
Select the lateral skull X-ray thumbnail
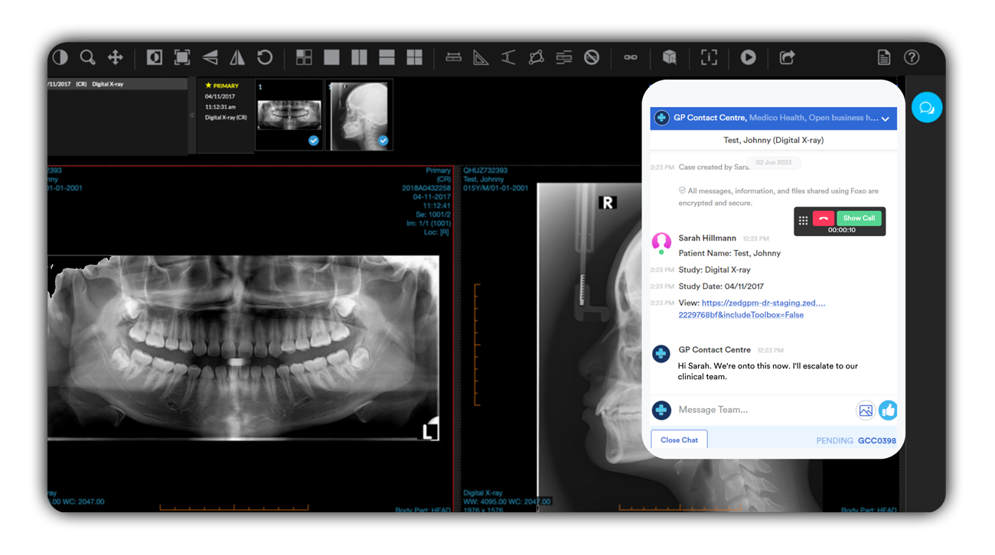[x=359, y=115]
